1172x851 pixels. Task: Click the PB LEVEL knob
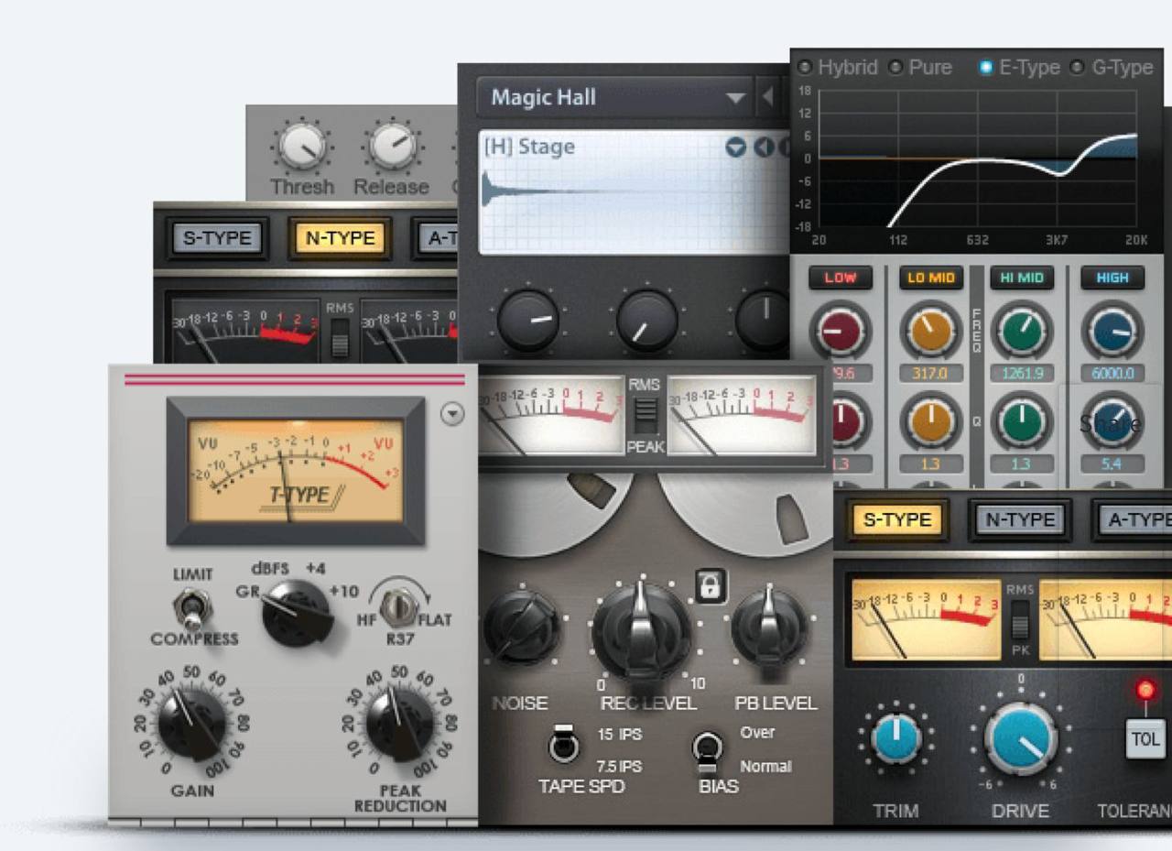tap(769, 627)
